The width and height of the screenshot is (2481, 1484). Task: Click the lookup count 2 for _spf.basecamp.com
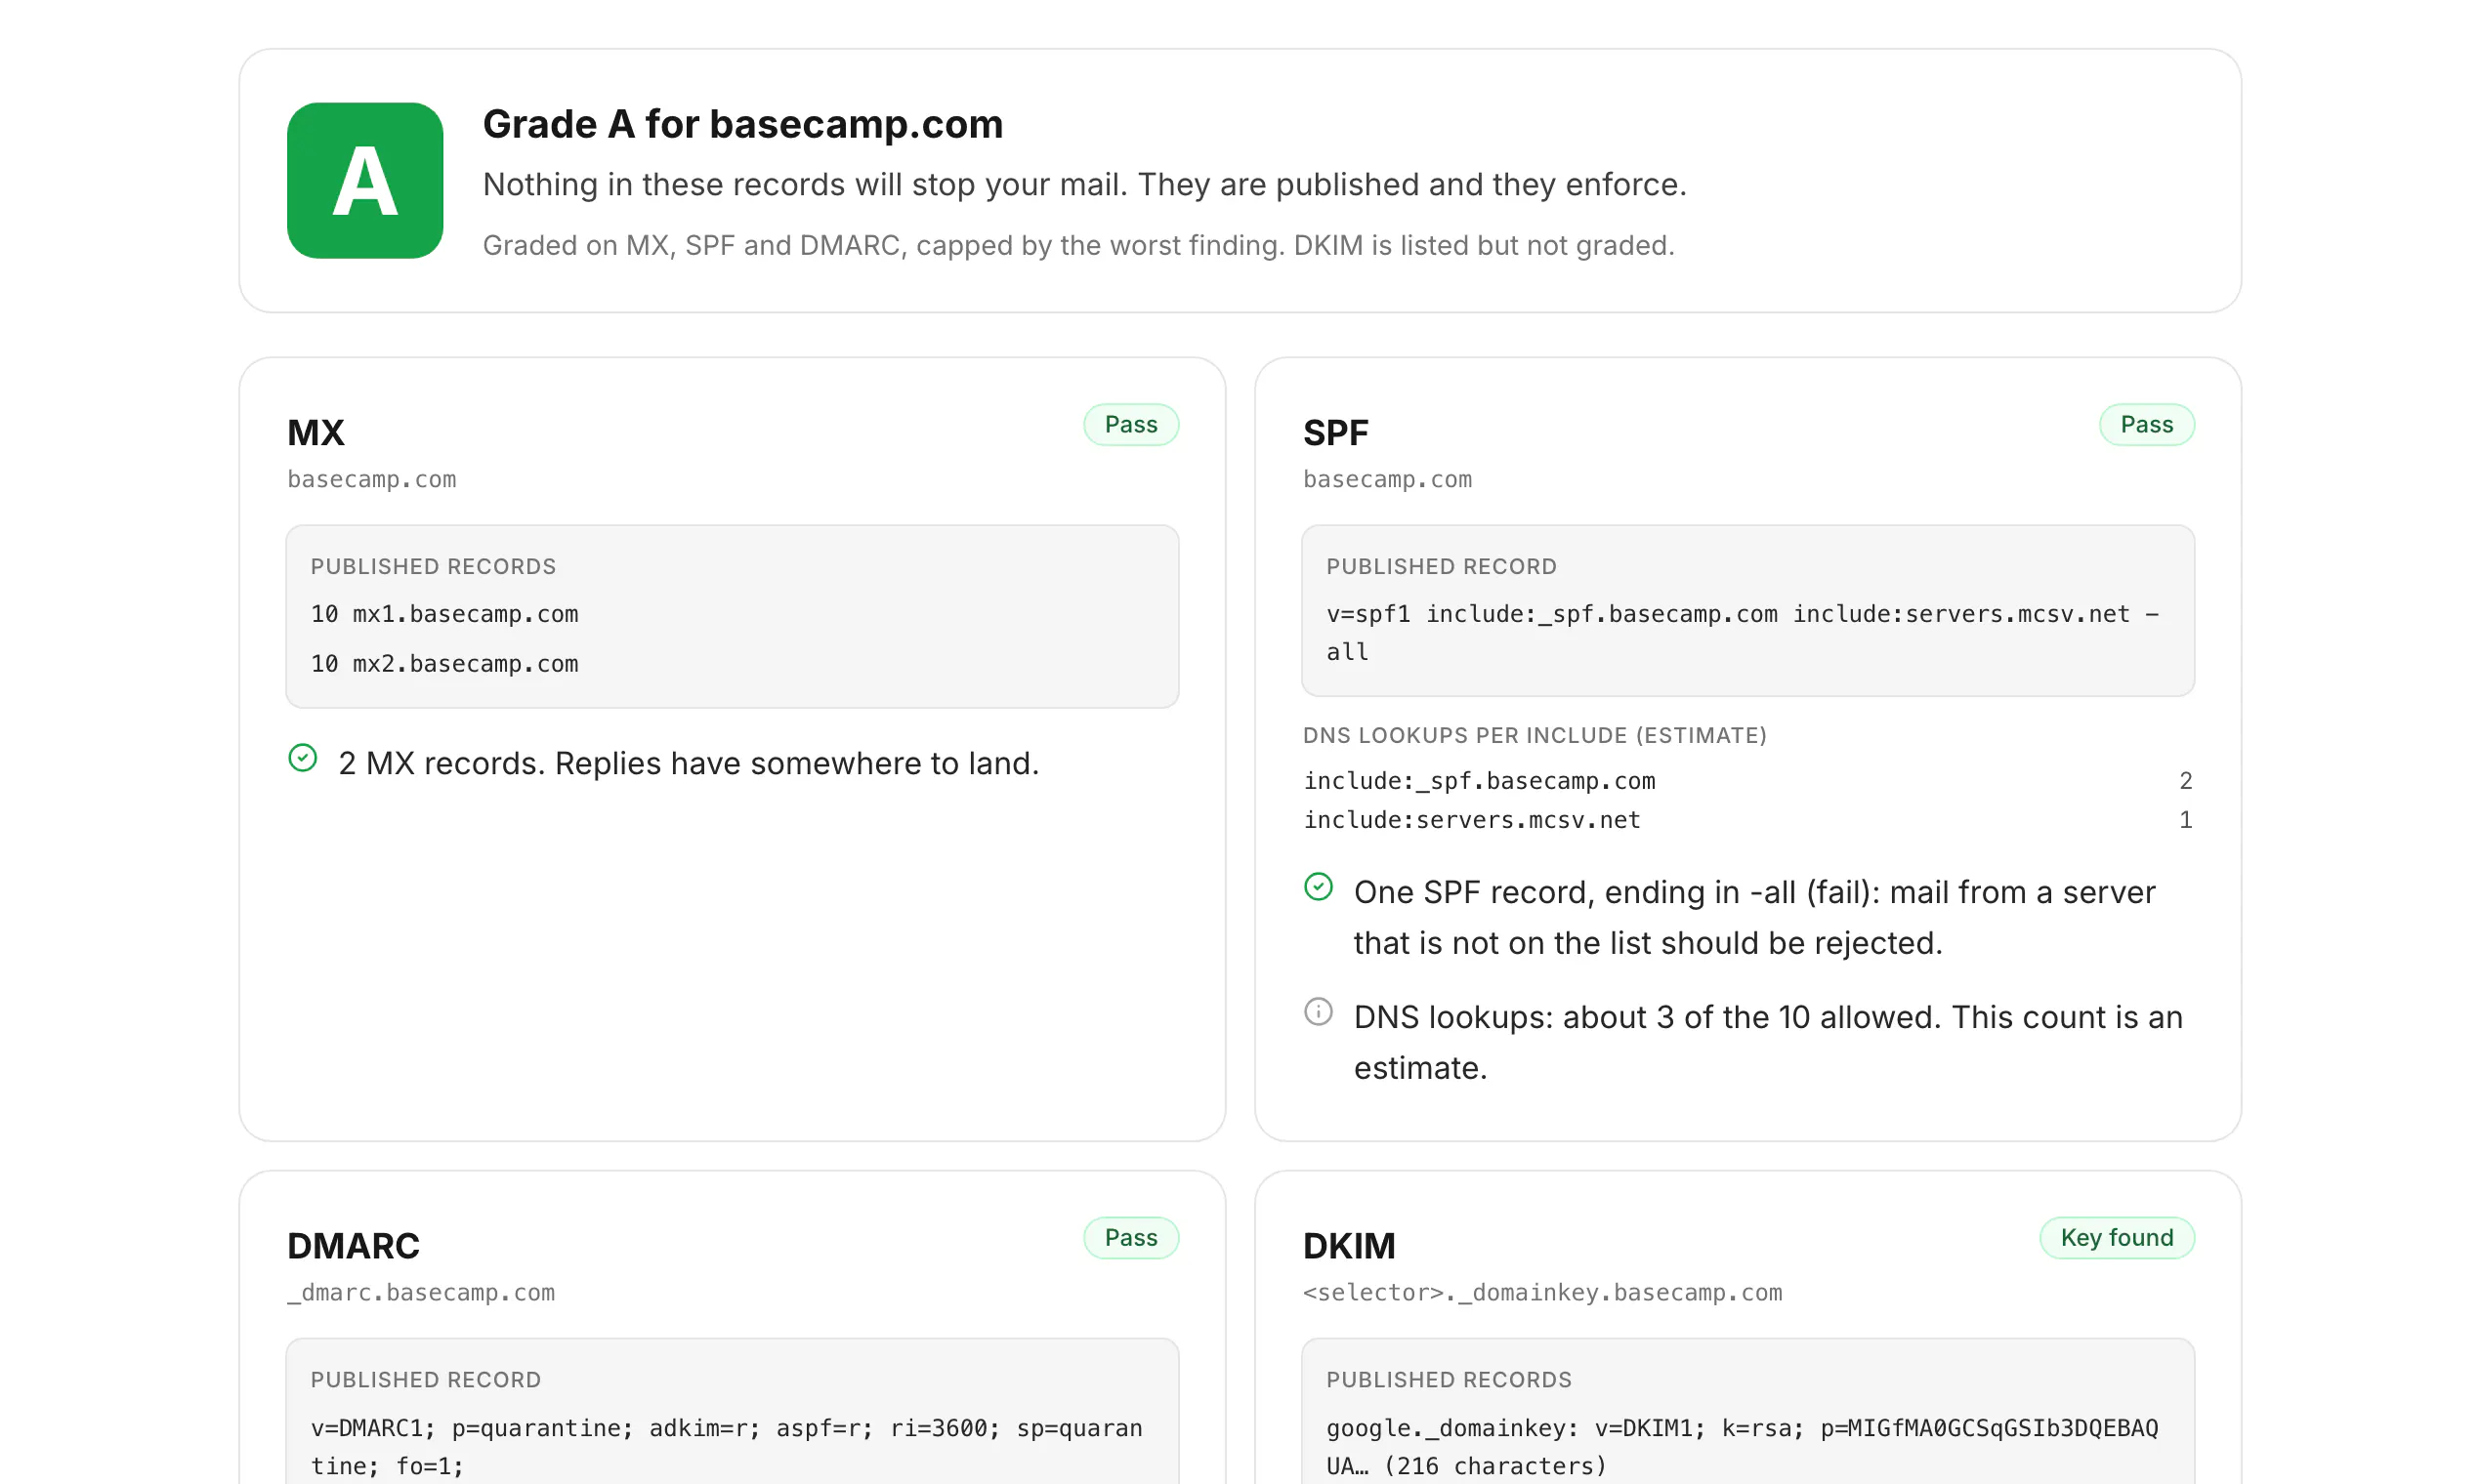pyautogui.click(x=2186, y=781)
